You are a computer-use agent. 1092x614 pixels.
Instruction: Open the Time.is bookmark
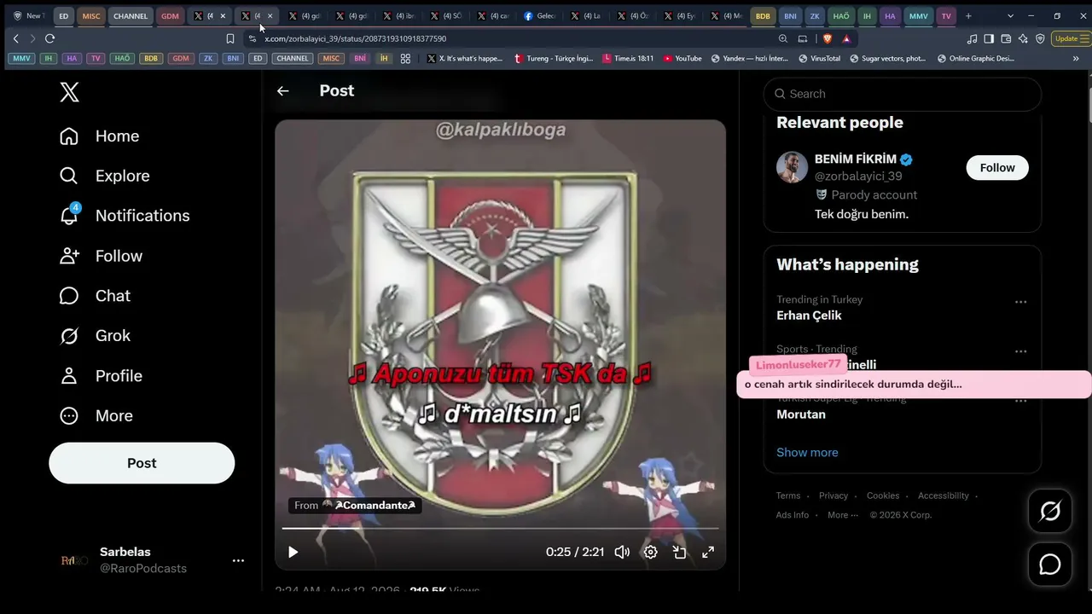pos(628,59)
